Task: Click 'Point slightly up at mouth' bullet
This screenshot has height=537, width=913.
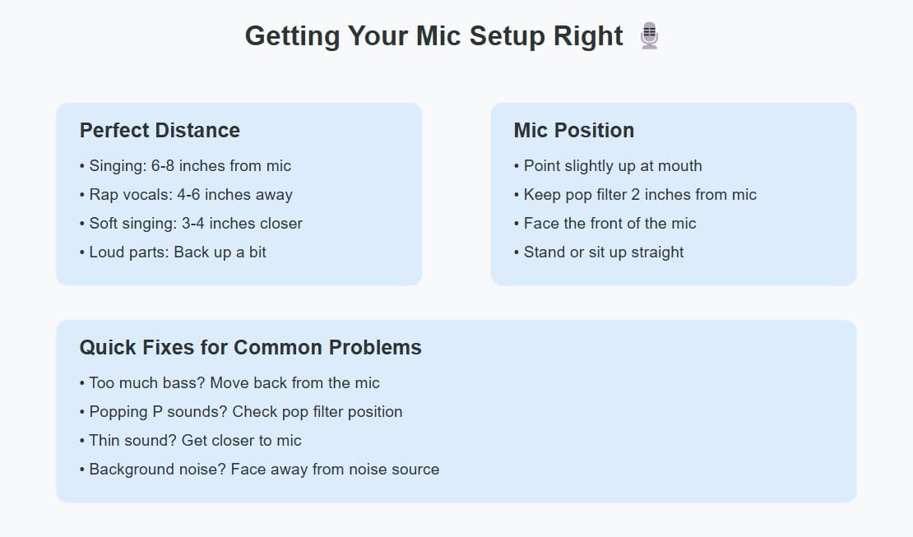Action: [608, 166]
